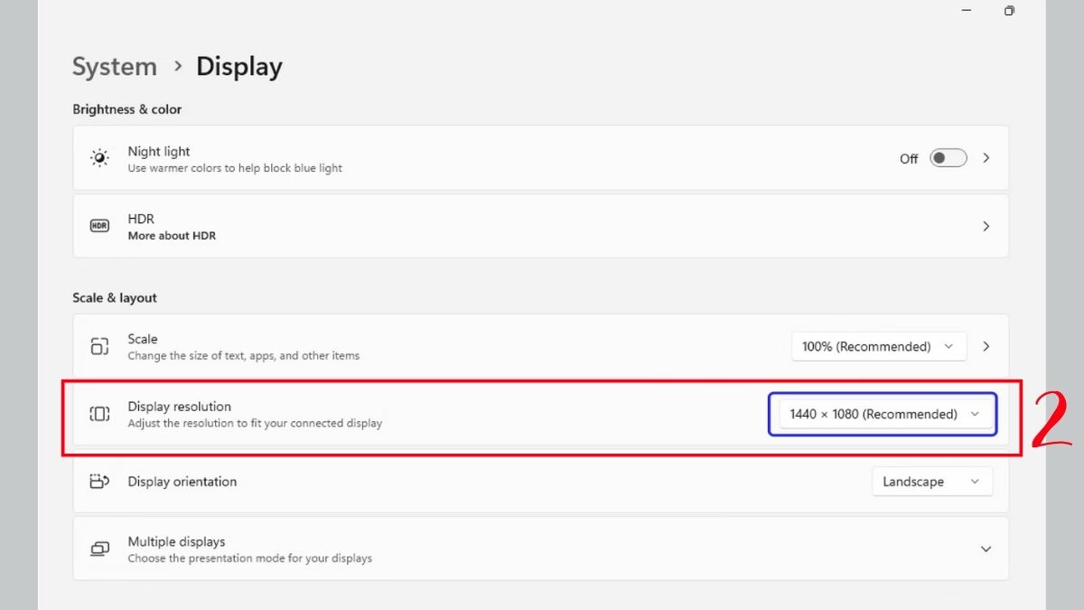Open the Scale 100% (Recommended) dropdown
The height and width of the screenshot is (610, 1084).
point(878,346)
